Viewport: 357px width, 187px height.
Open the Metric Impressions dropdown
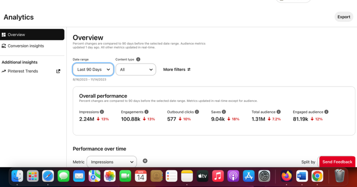pos(112,162)
